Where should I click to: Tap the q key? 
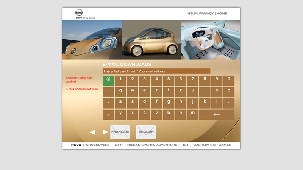[x=120, y=92]
